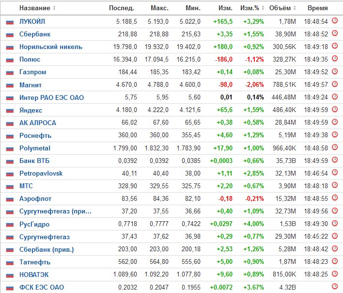Click the clock icon in Аэрофлот row
The width and height of the screenshot is (343, 293).
coord(335,197)
